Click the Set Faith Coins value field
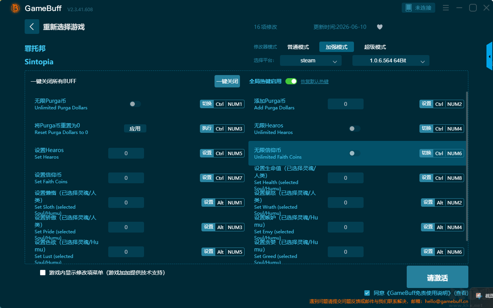 point(126,178)
